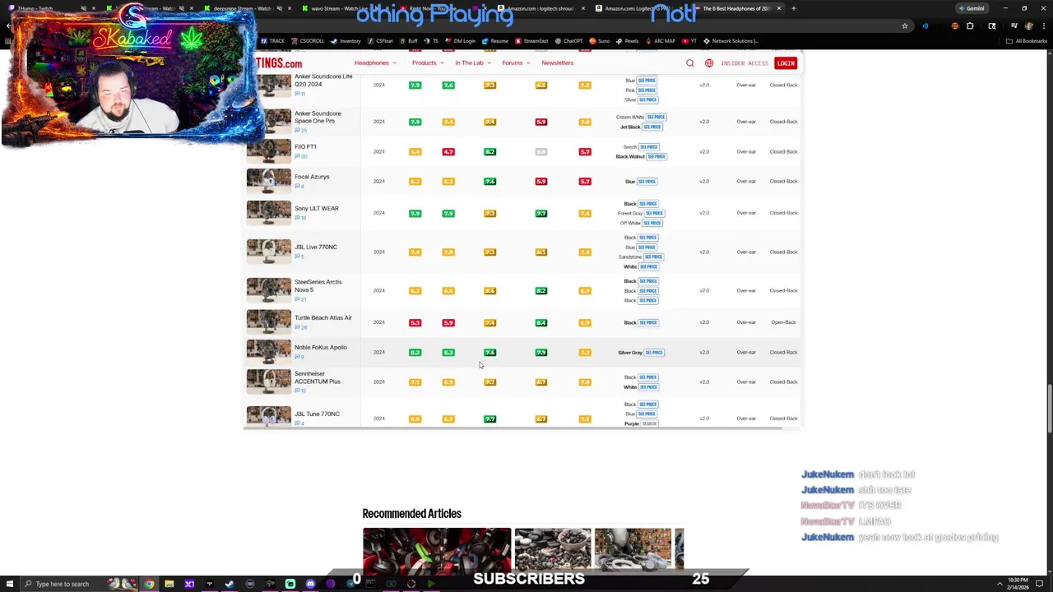The height and width of the screenshot is (592, 1053).
Task: Expand the In The Lab menu
Action: 473,62
